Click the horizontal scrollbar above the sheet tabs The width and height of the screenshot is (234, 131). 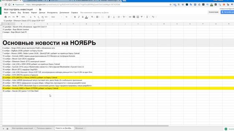tap(85, 126)
